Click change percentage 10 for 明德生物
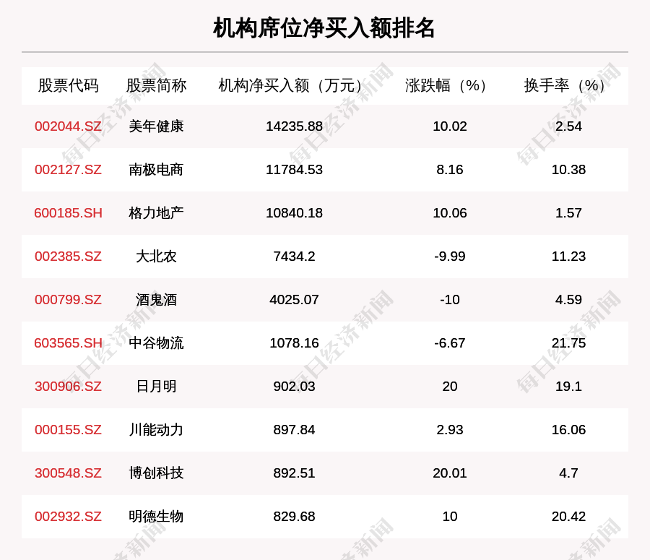 450,517
